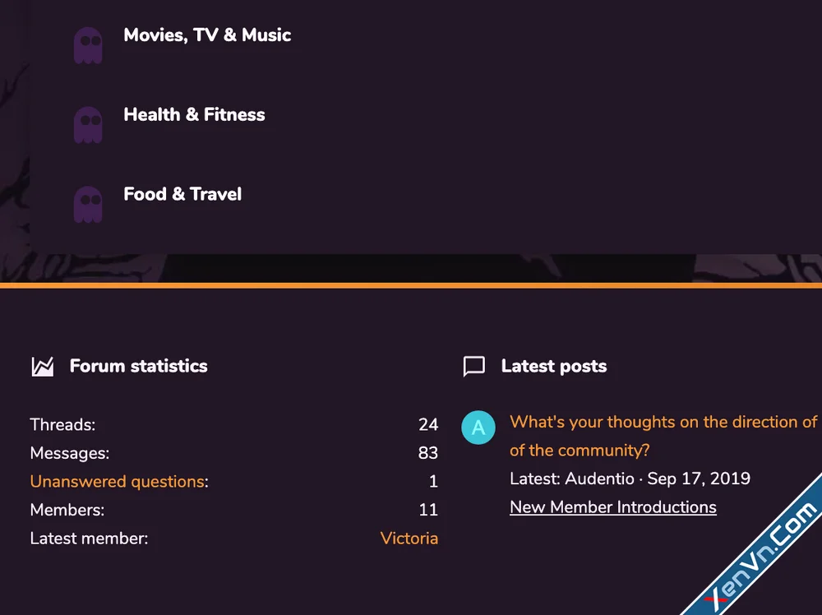Viewport: 822px width, 615px height.
Task: Click the ghost icon beside Health & Fitness
Action: click(88, 124)
